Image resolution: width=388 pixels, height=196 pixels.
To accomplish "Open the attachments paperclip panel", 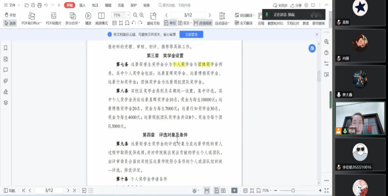I will (x=6, y=81).
